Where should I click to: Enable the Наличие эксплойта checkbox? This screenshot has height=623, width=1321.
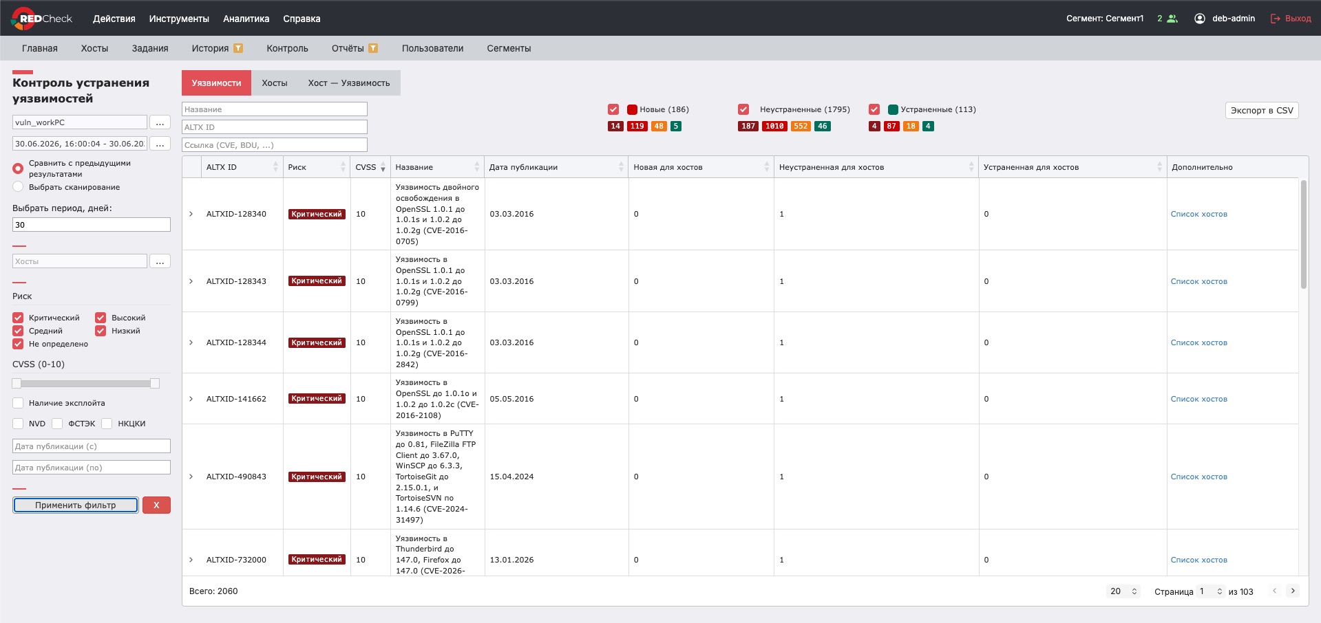click(18, 403)
